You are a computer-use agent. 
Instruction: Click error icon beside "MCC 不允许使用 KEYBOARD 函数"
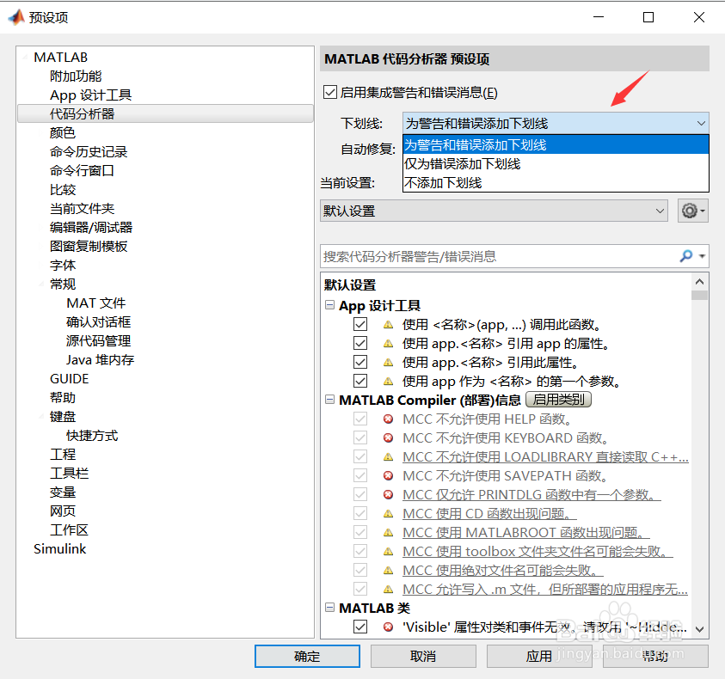pos(389,438)
